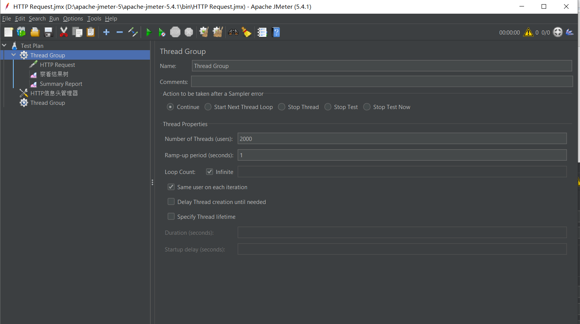Viewport: 580px width, 324px height.
Task: Open the Templates icon in toolbar
Action: click(21, 32)
